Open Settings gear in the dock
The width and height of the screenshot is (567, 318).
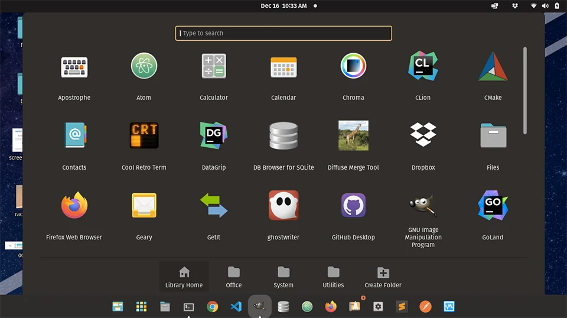[378, 306]
